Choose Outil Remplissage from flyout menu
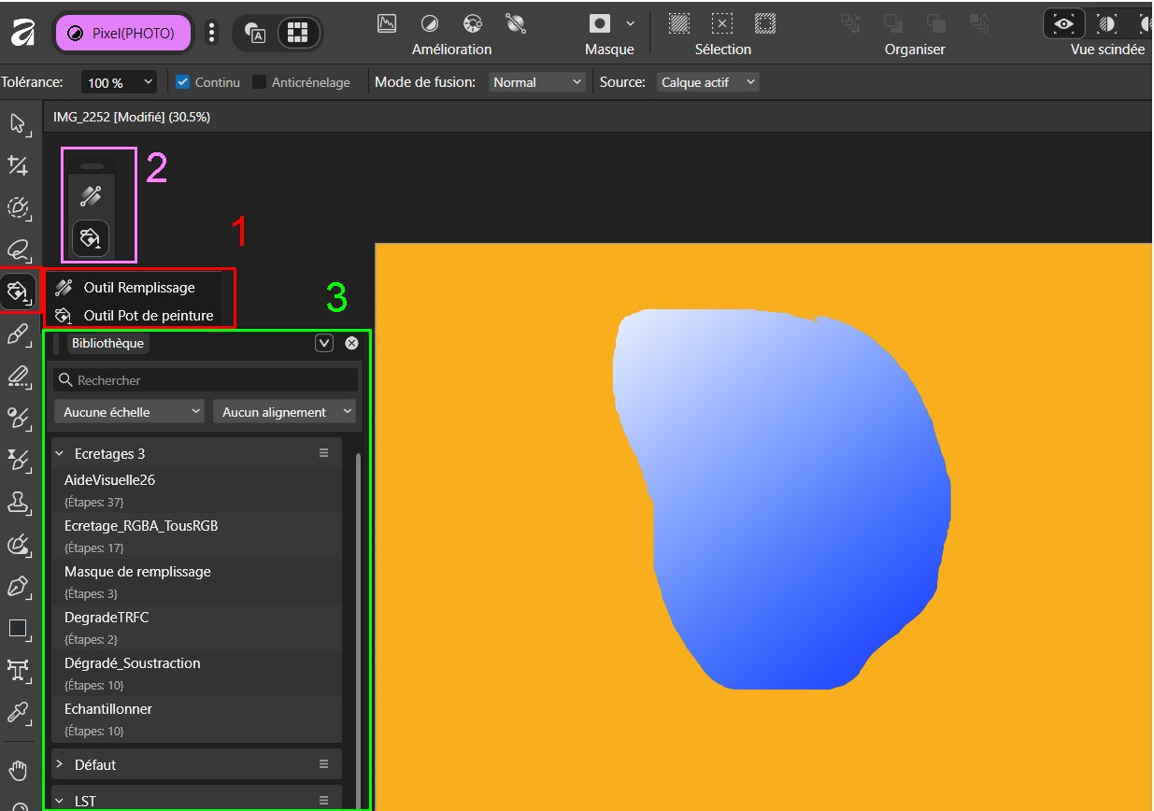This screenshot has height=811, width=1154. point(137,288)
